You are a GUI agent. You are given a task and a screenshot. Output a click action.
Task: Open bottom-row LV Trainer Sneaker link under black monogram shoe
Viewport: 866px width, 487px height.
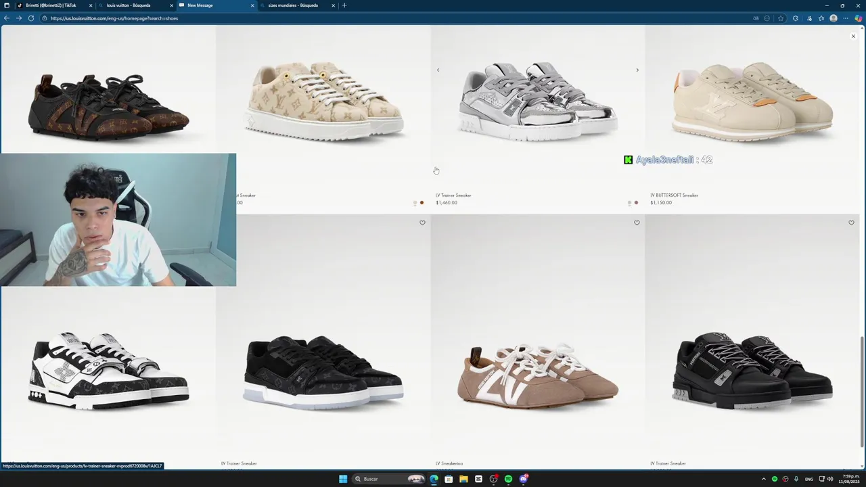(x=239, y=464)
